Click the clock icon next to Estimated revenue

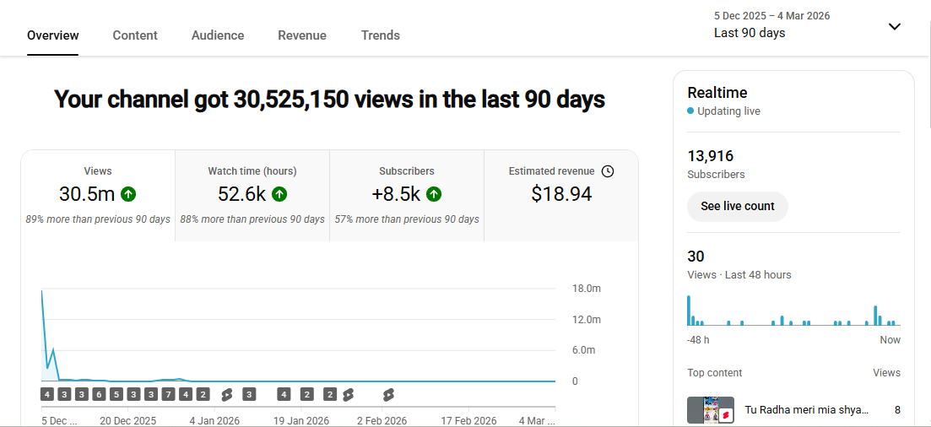point(608,171)
